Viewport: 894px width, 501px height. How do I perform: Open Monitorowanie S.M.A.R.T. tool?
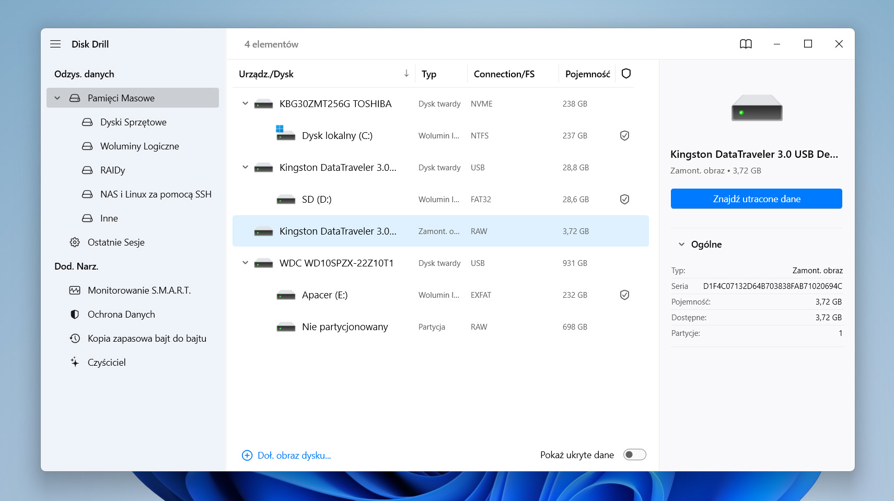[139, 290]
